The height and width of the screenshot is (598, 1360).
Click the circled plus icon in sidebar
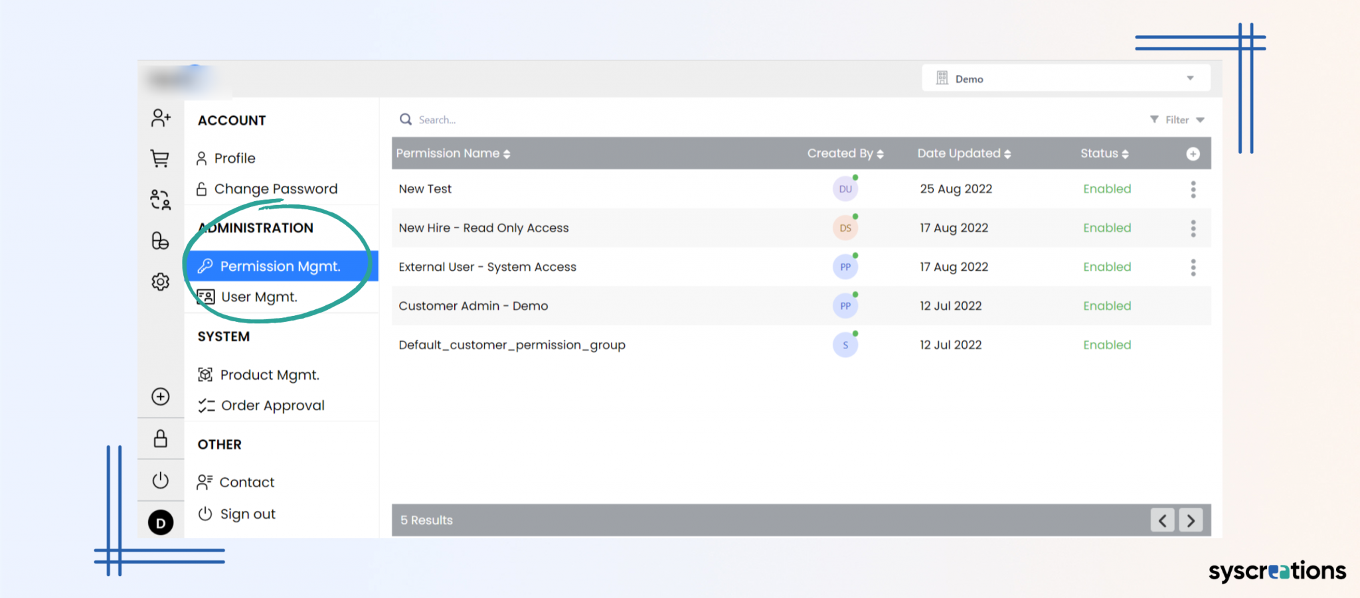tap(160, 396)
